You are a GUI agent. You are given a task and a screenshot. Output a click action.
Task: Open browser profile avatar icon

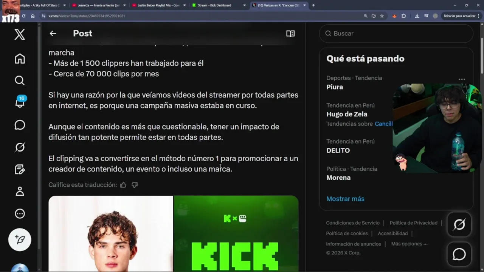click(x=435, y=16)
